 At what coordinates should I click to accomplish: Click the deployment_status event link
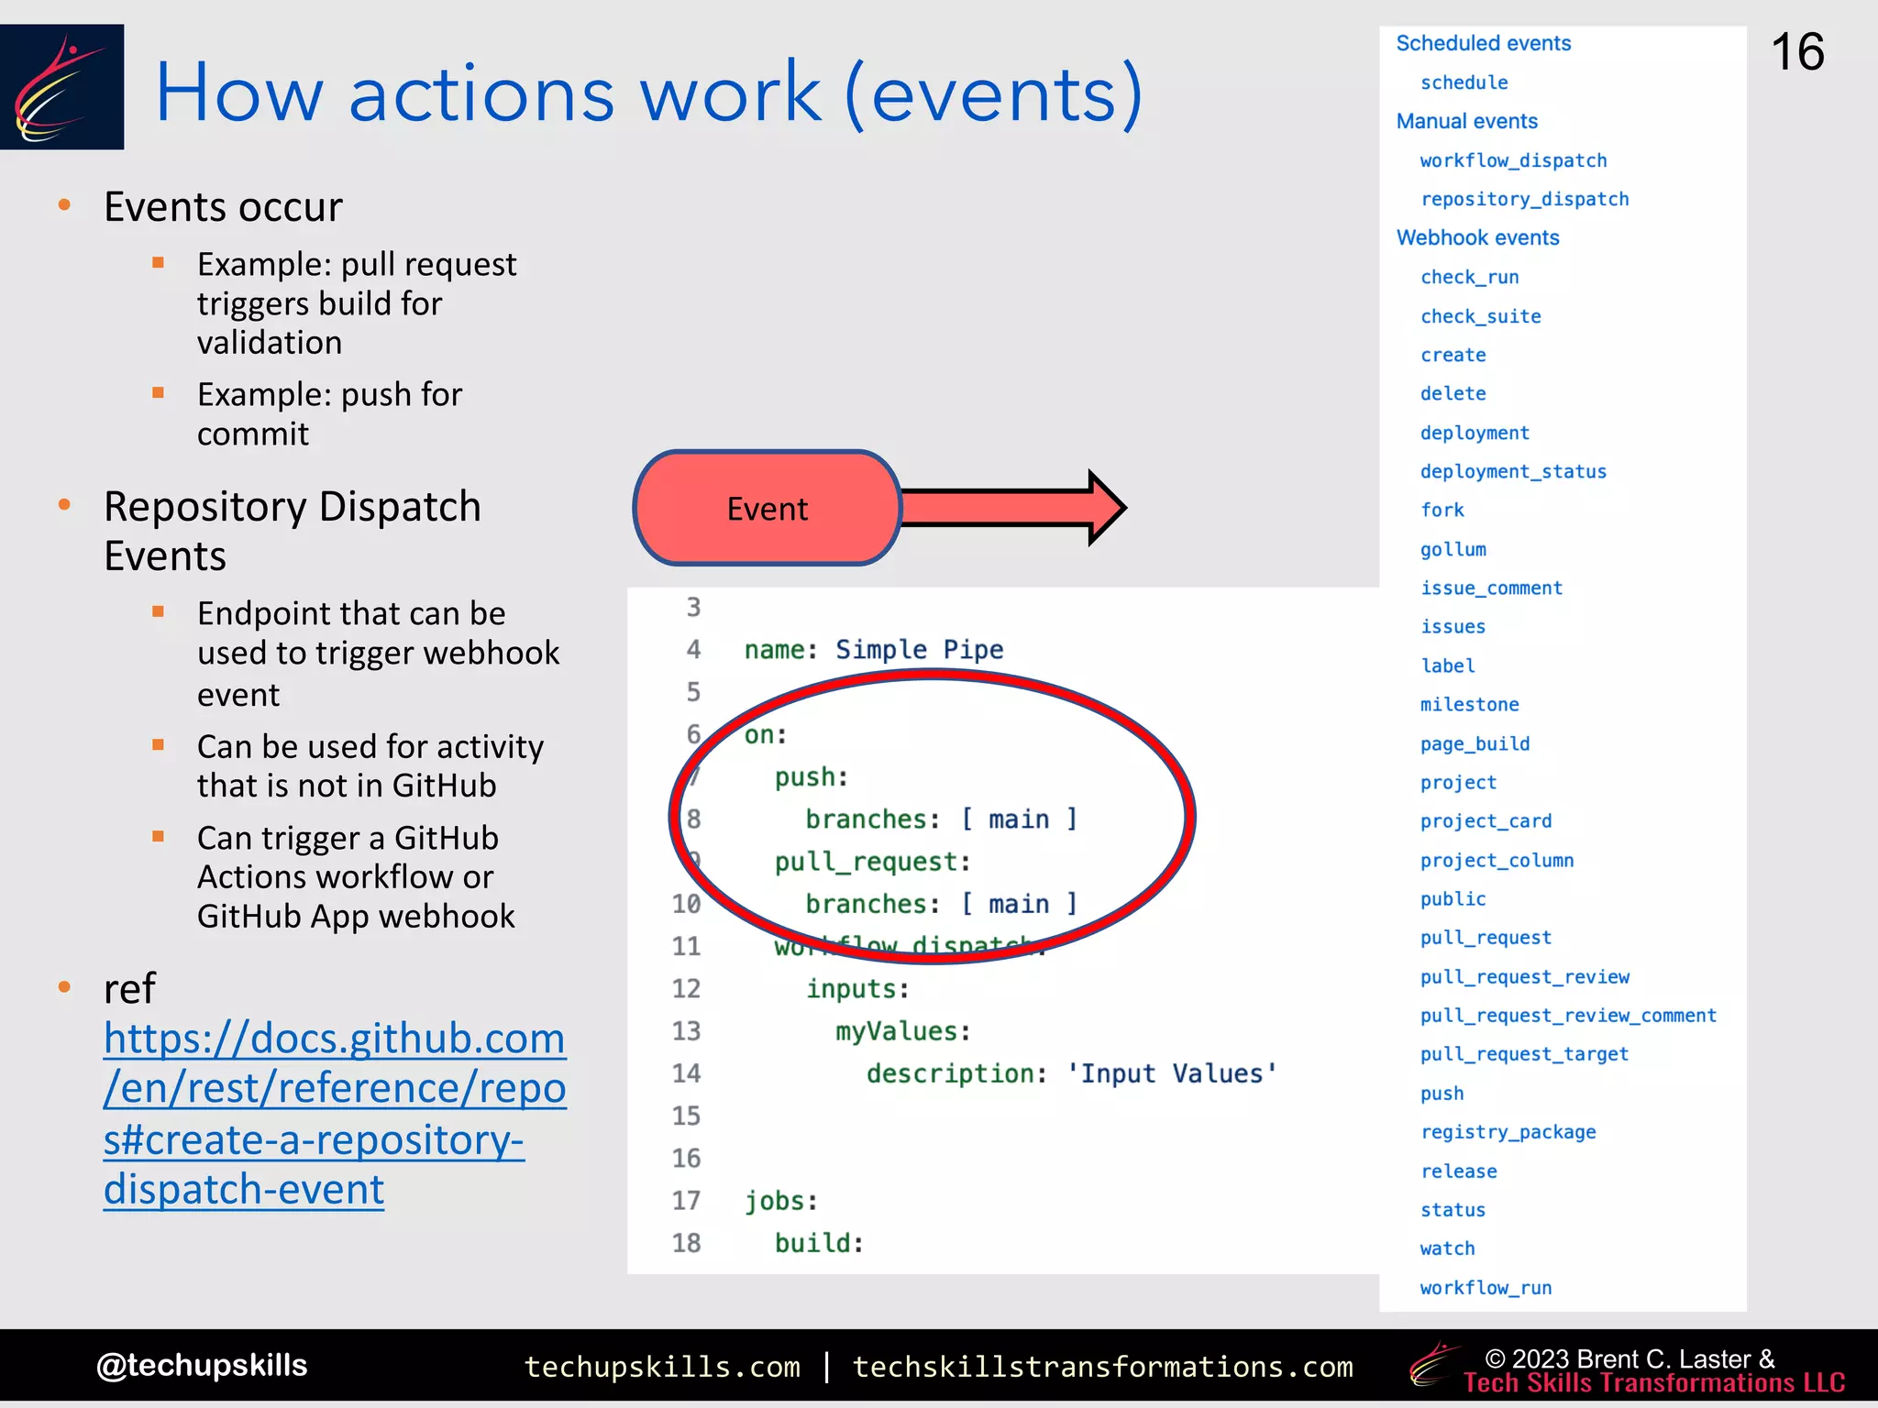click(1513, 471)
